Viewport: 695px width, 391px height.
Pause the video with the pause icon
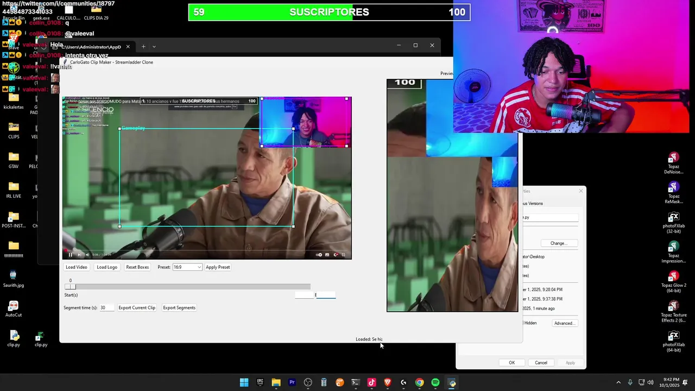coord(70,255)
